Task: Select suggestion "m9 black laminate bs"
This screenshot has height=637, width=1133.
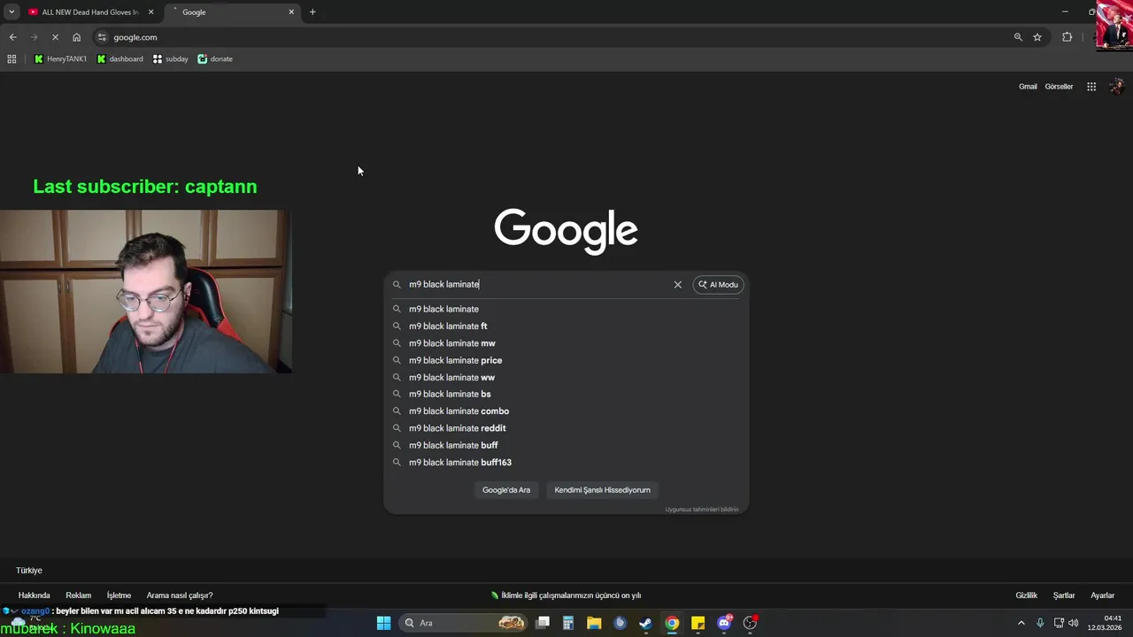Action: tap(566, 395)
